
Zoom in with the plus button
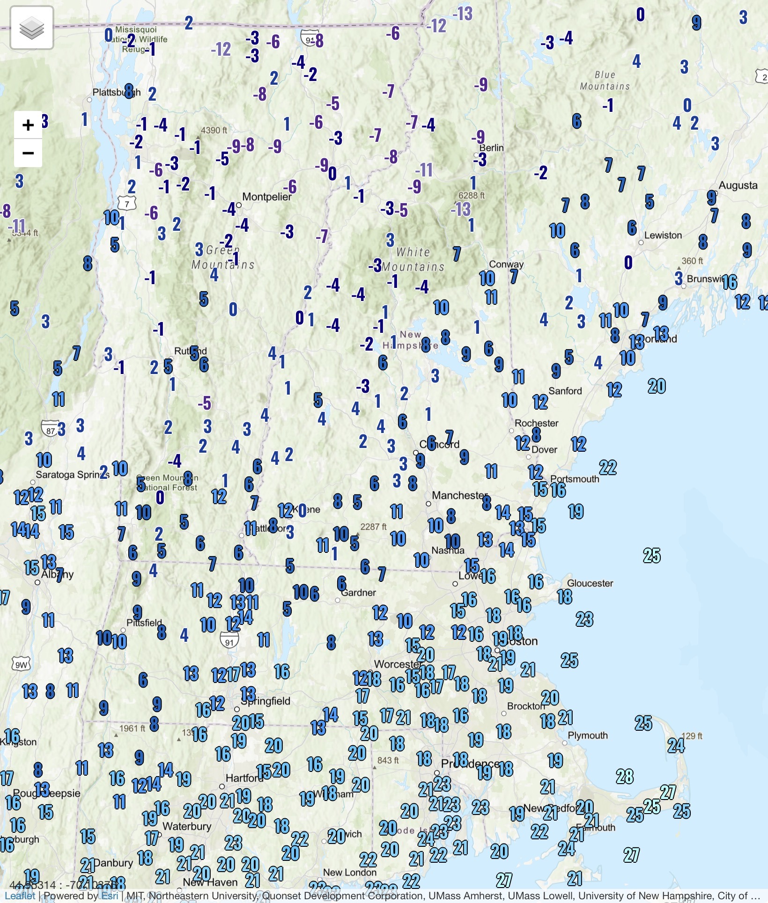click(x=28, y=125)
